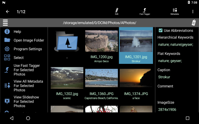Tap the tag icon in path bar
199x124 pixels.
pos(194,23)
